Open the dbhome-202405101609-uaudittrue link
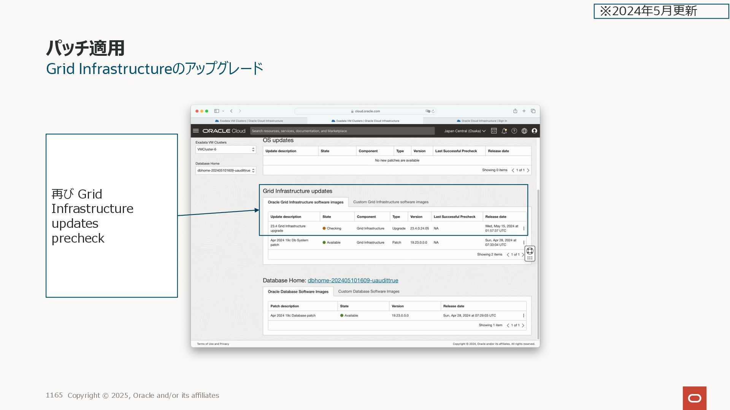Viewport: 730px width, 410px height. coord(352,281)
